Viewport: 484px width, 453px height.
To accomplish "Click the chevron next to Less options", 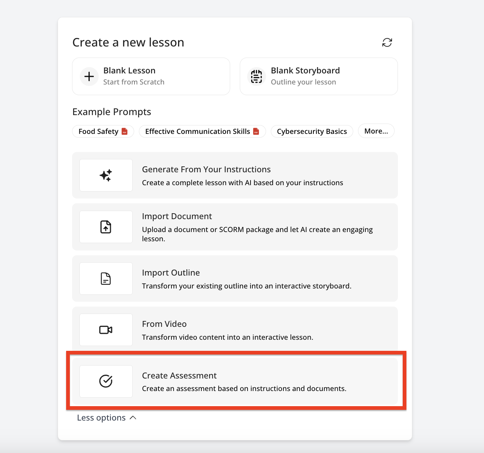I will [133, 418].
